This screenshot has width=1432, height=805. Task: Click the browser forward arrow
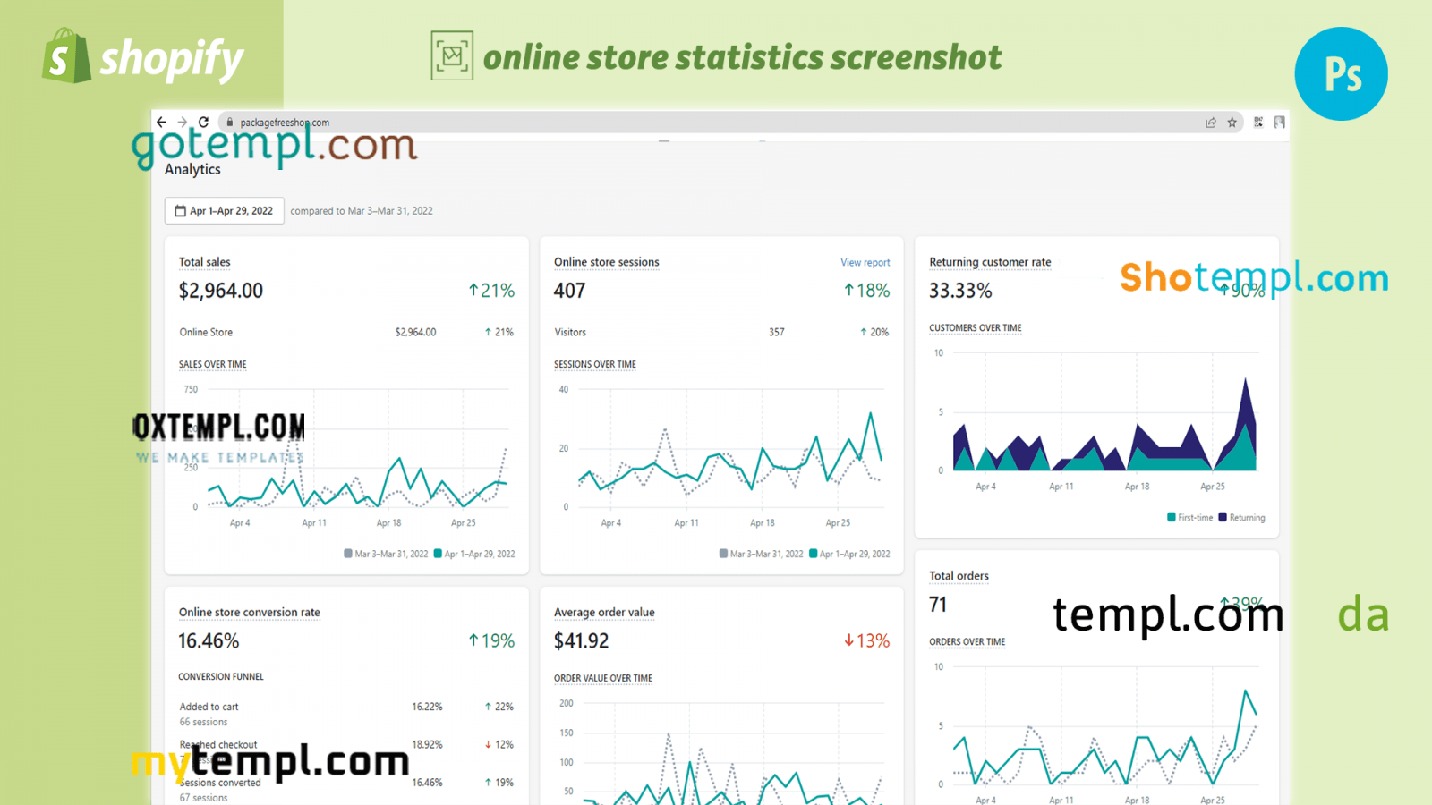183,123
